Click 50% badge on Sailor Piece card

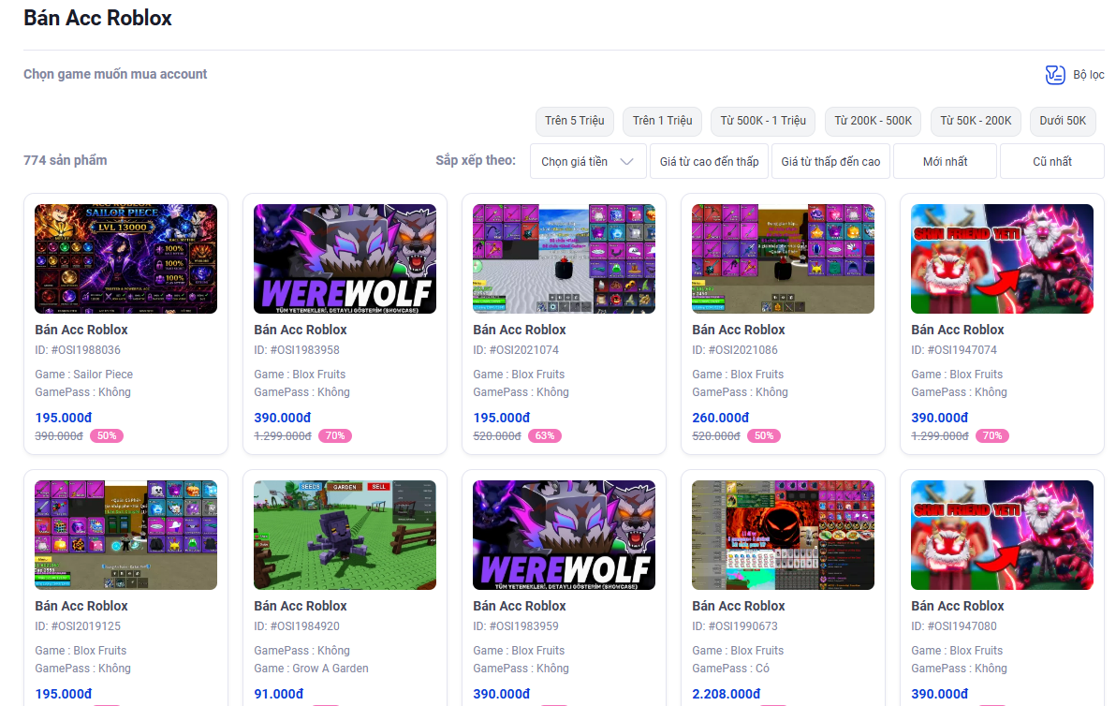107,435
